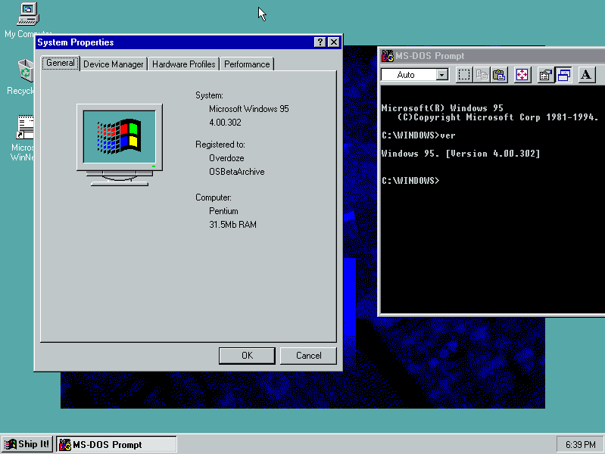Click the Windows monitor logo image
The width and height of the screenshot is (605, 454).
[x=120, y=145]
